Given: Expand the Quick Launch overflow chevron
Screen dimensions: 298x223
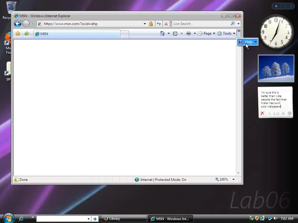Looking at the screenshot, I should (x=33, y=217).
